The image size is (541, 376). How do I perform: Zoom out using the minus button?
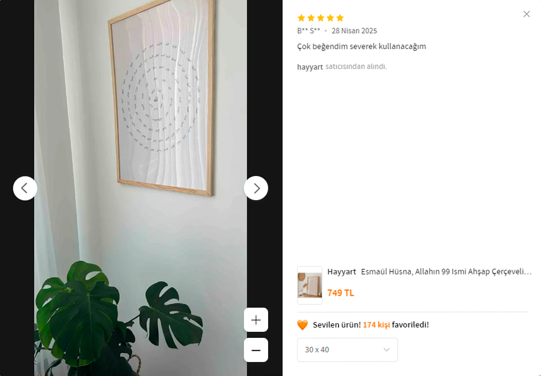coord(255,350)
